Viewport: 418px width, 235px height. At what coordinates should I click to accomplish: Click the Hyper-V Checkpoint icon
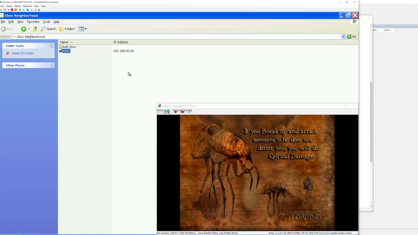coord(28,10)
